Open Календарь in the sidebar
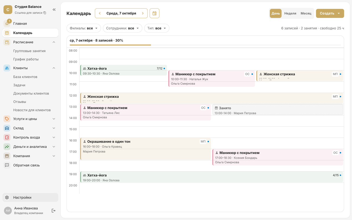 30,33
